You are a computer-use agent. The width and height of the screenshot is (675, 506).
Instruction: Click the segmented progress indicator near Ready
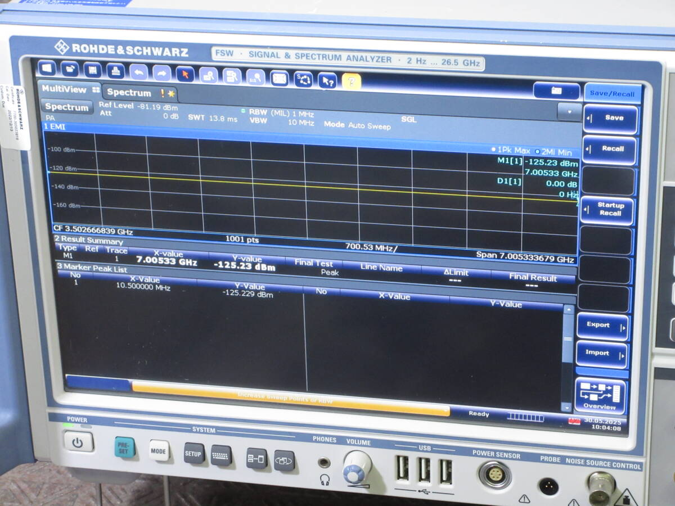pos(525,418)
